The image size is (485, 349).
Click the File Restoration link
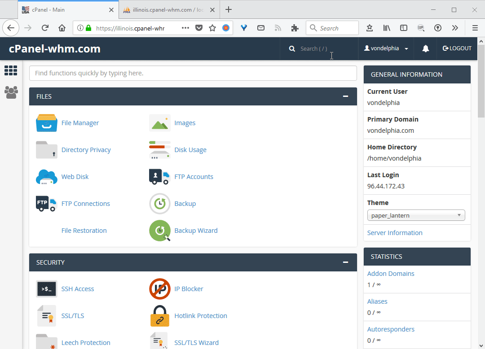84,231
